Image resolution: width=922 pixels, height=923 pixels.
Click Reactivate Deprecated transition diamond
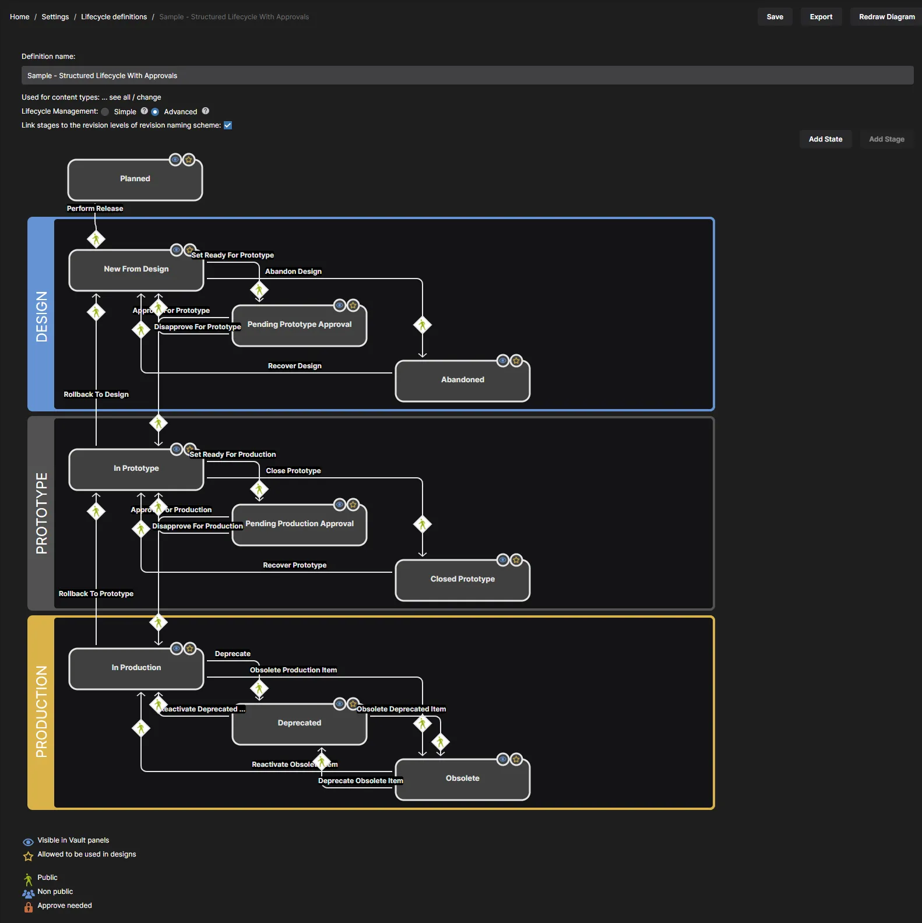point(159,705)
